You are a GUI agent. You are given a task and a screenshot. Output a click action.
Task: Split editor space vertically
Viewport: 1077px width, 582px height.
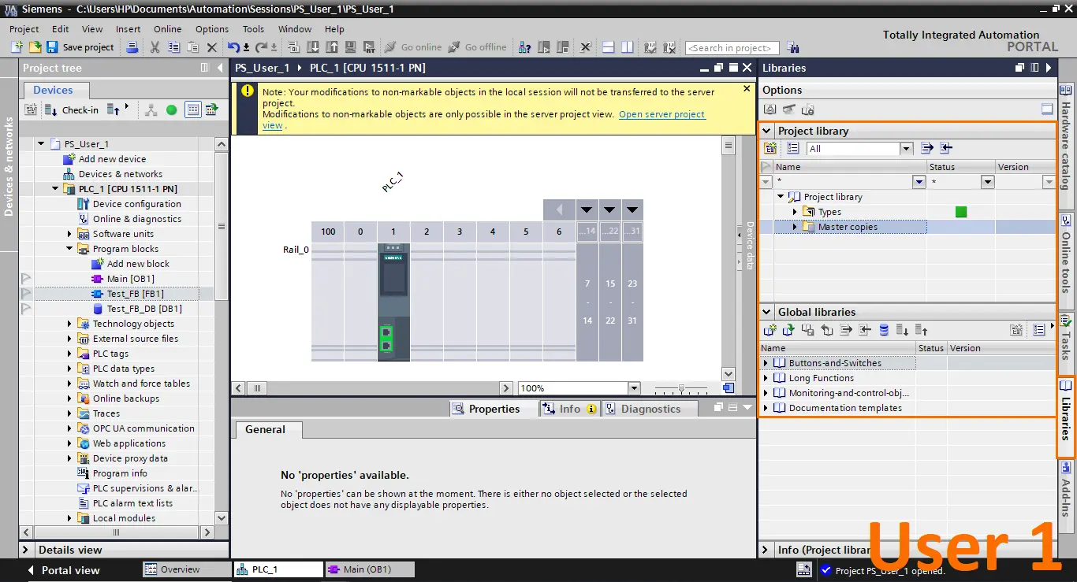tap(627, 47)
